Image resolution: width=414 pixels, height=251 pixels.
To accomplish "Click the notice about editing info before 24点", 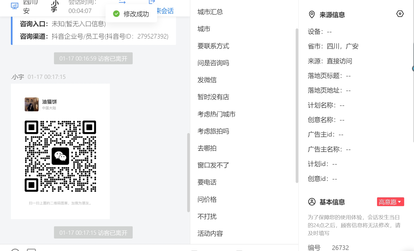I will click(x=354, y=225).
